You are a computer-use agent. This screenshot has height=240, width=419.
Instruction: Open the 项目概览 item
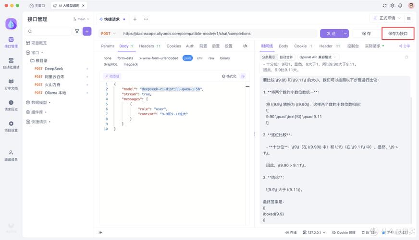point(37,43)
